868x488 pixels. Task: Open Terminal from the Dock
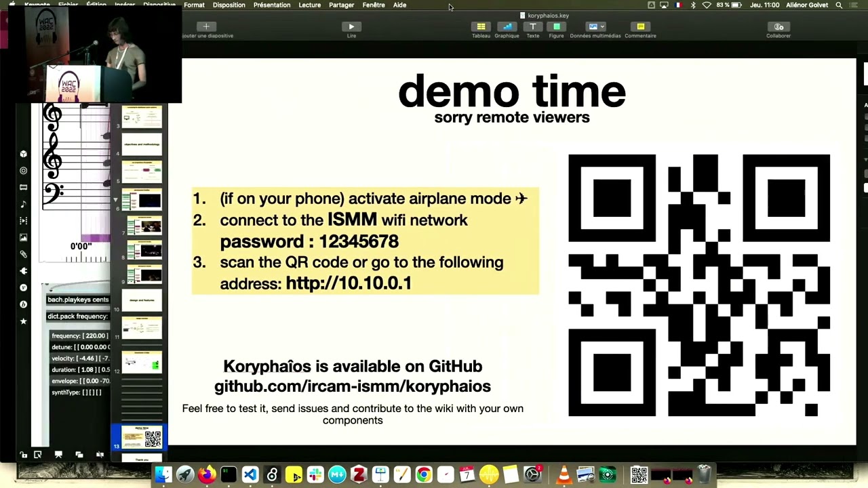(229, 474)
